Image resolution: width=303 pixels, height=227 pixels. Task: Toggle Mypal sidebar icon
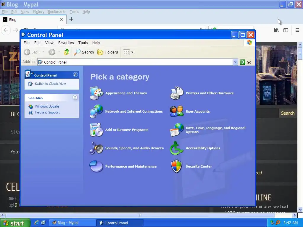coord(286,30)
